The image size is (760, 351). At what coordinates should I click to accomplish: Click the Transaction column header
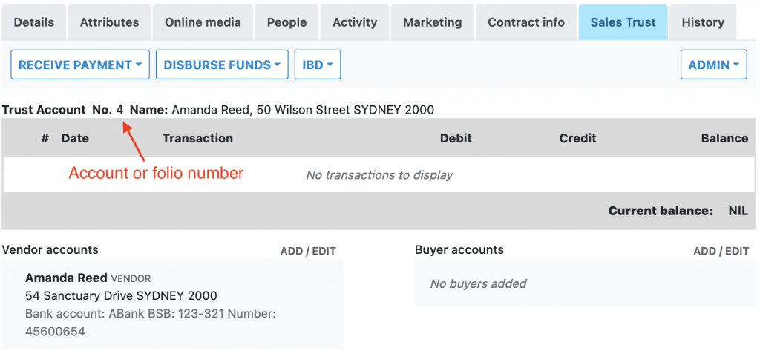click(x=197, y=138)
